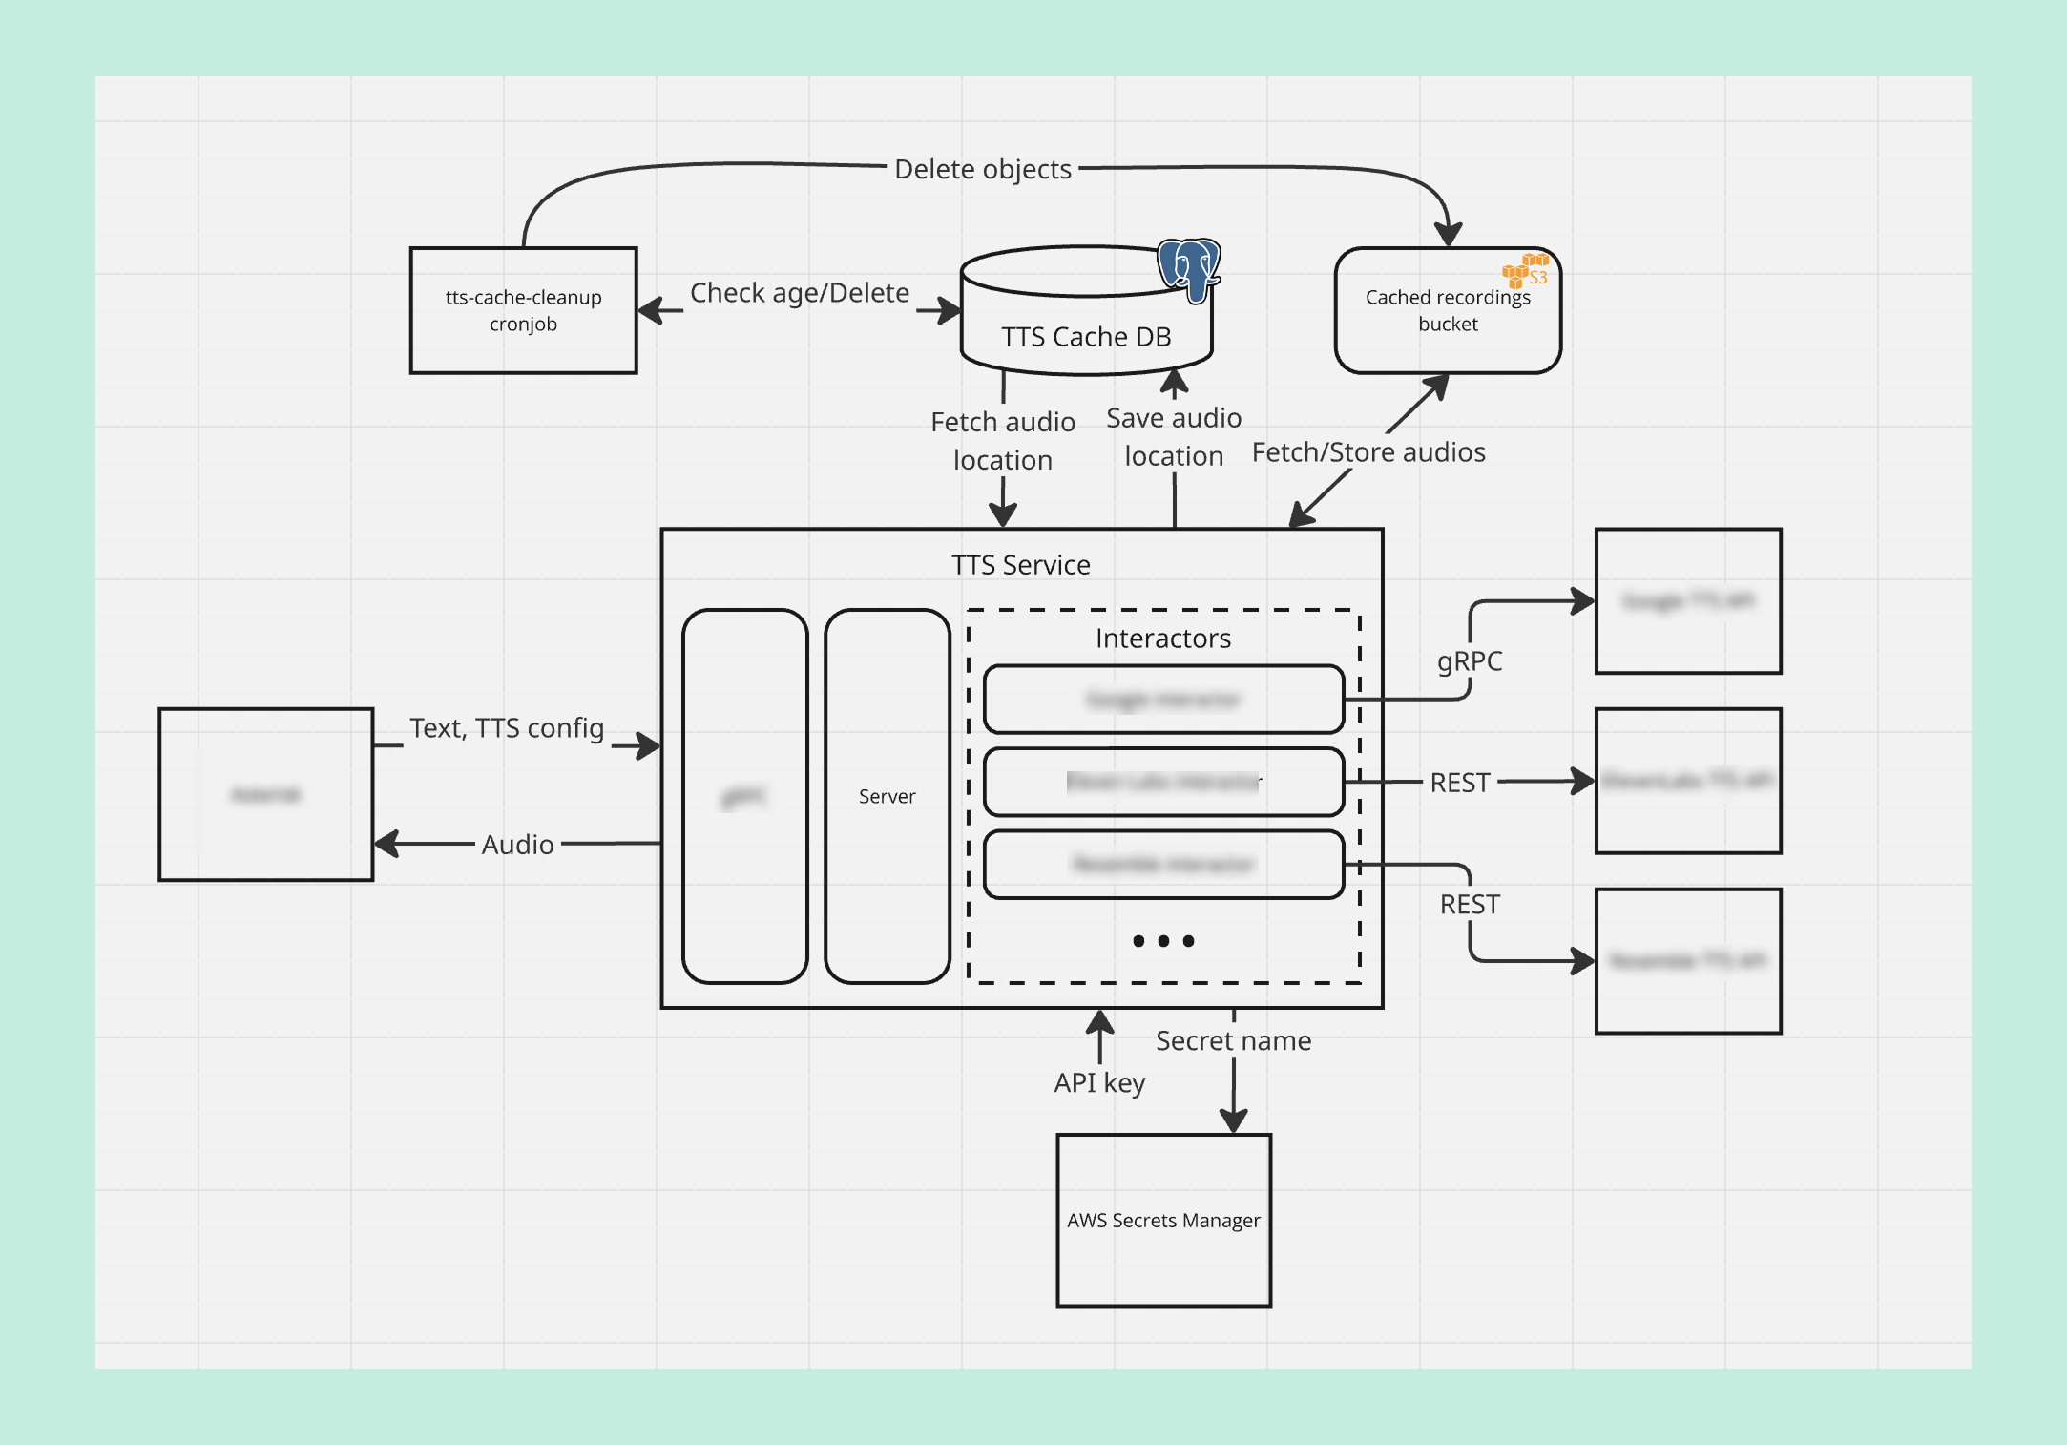The height and width of the screenshot is (1445, 2067).
Task: Click the "TTS Service" title text
Action: 1020,565
